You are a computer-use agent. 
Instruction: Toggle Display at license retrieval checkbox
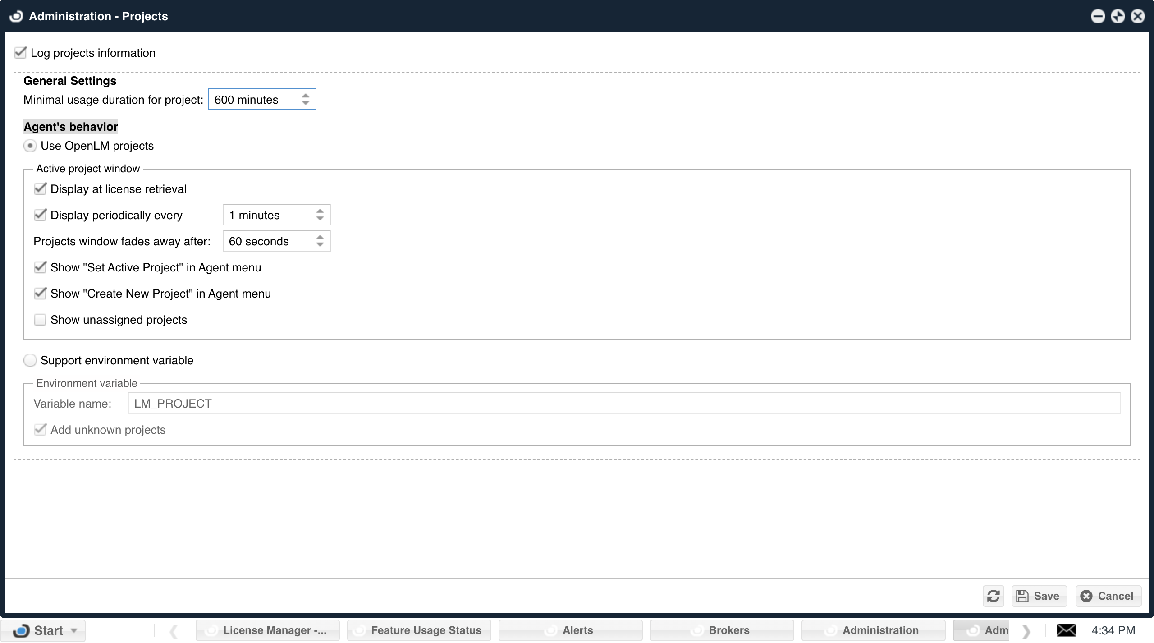[x=40, y=189]
